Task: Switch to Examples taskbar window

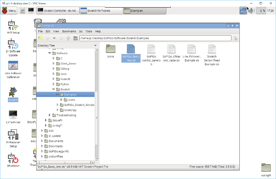Action: coord(145,11)
